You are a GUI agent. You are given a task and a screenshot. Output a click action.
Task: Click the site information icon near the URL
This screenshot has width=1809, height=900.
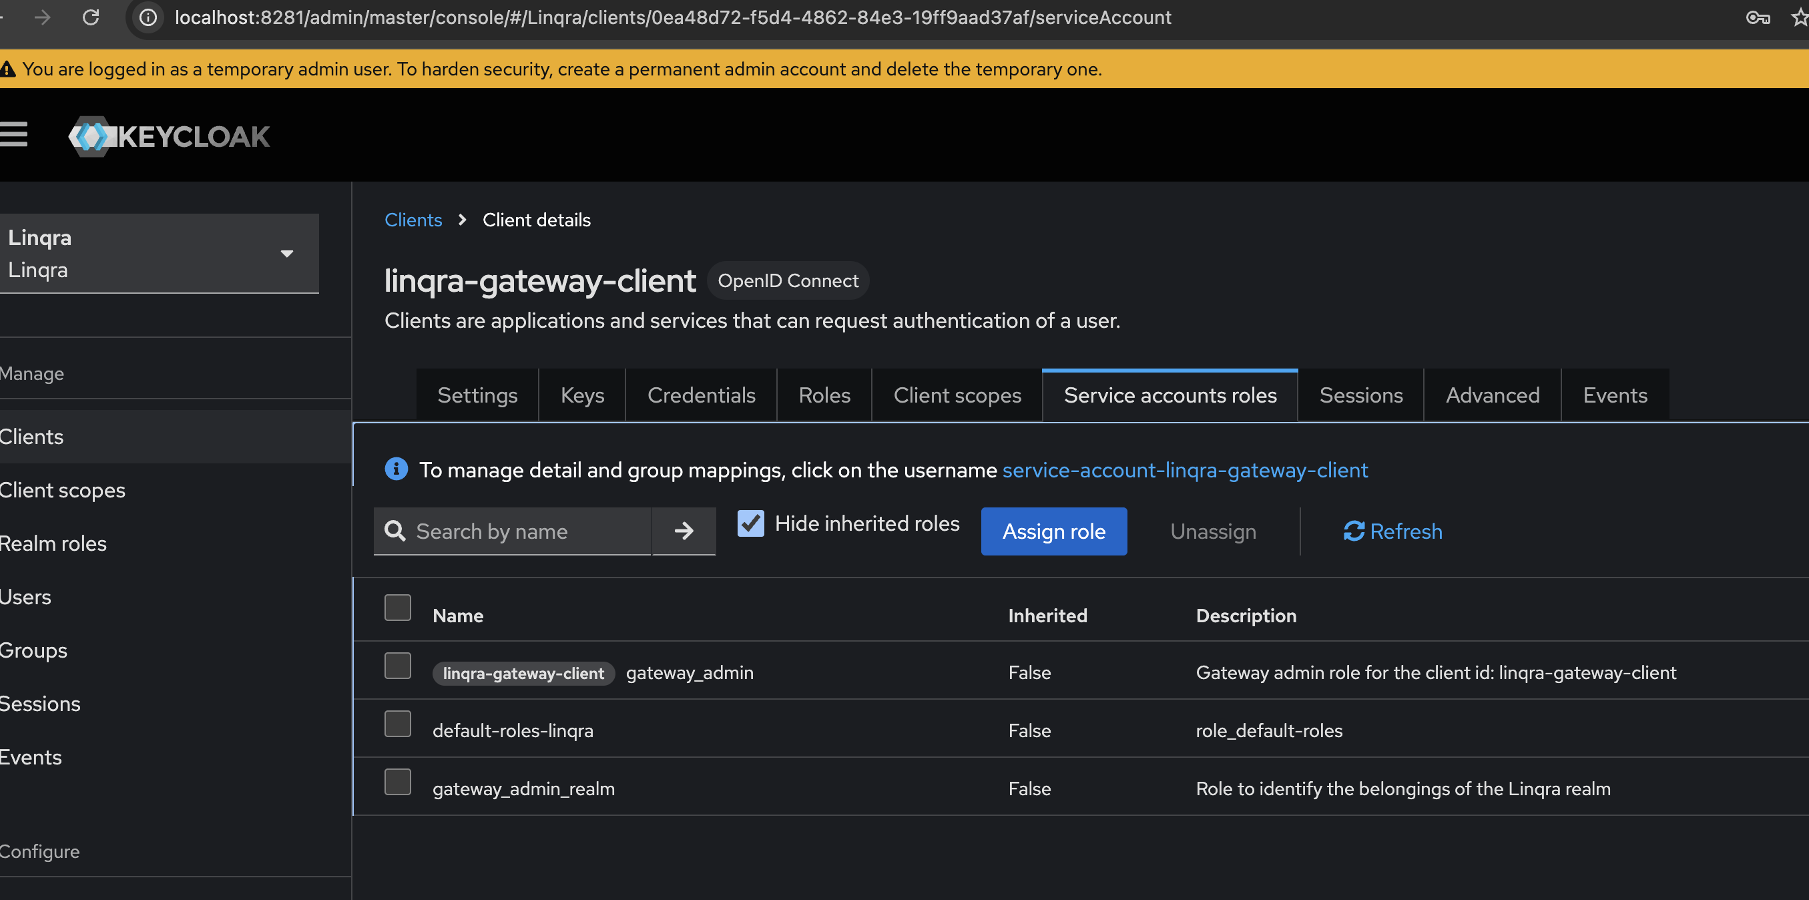(147, 17)
